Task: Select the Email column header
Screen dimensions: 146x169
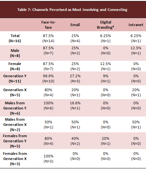Action: pos(75,25)
